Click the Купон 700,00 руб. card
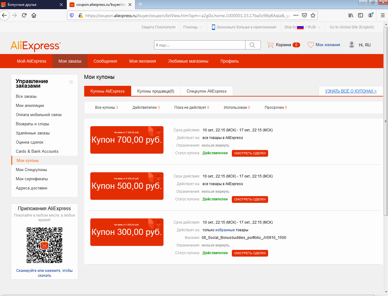Screen dimensions: 388x296 tap(127, 140)
